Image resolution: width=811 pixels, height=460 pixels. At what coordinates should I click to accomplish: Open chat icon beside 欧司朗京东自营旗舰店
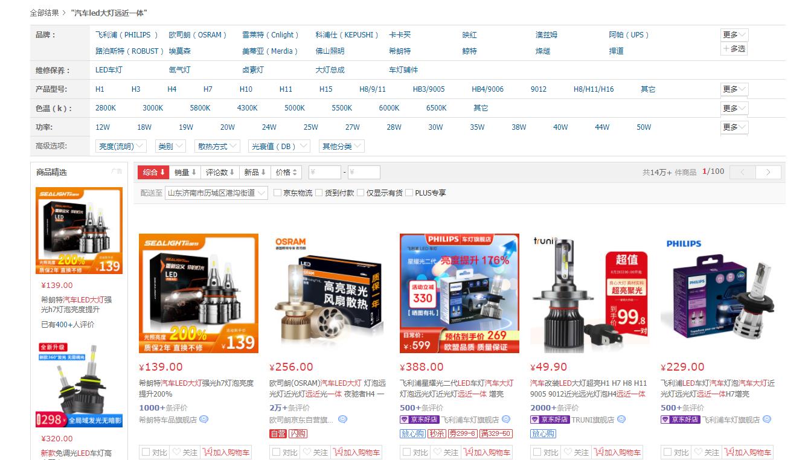(x=343, y=420)
